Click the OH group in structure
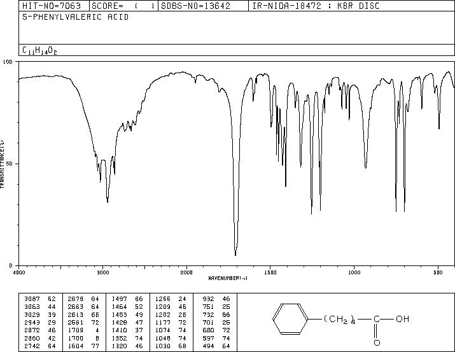Image resolution: width=455 pixels, height=352 pixels. (402, 319)
